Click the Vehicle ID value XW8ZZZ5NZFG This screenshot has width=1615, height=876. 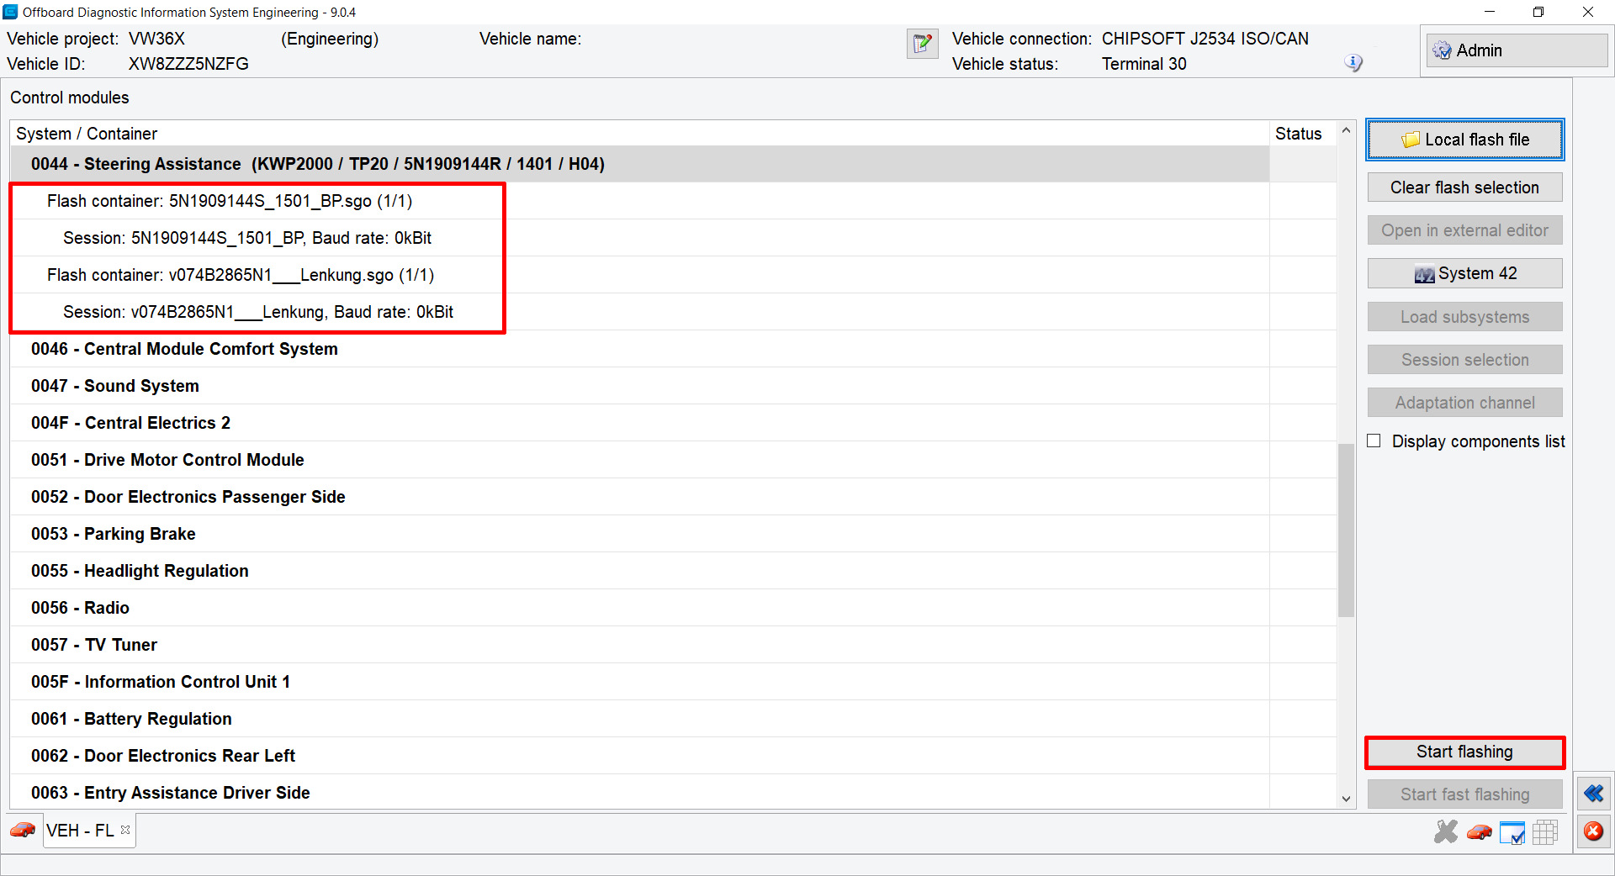point(188,64)
